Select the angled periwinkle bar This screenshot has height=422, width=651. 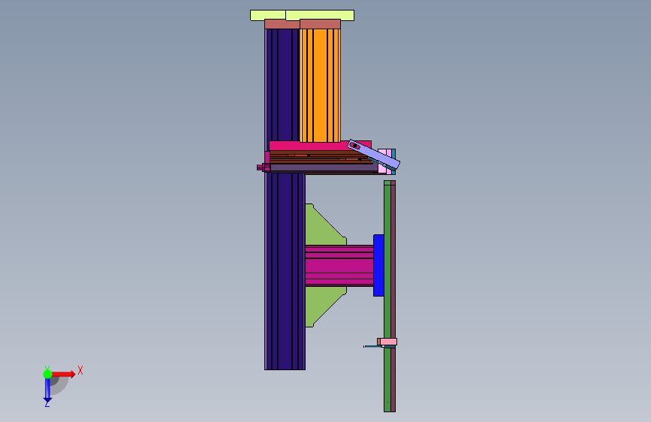[x=374, y=155]
